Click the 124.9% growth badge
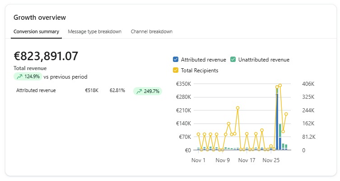The height and width of the screenshot is (181, 340). pos(28,77)
